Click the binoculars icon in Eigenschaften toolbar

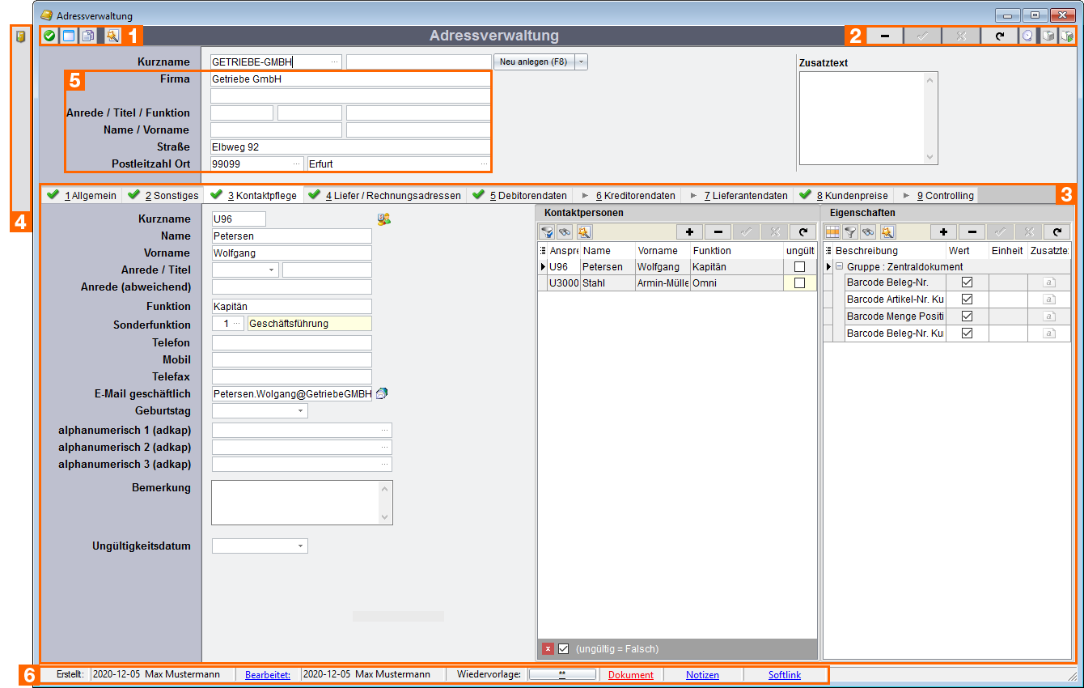click(x=868, y=231)
